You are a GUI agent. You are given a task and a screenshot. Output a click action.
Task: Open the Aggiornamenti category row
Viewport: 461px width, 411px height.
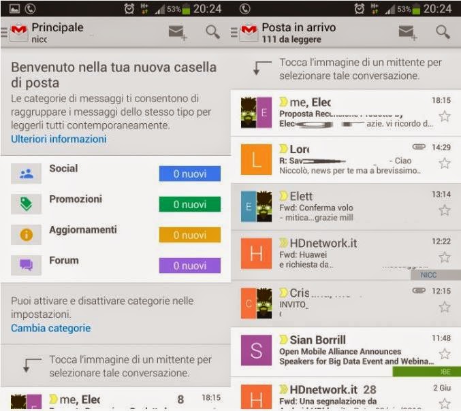(116, 235)
